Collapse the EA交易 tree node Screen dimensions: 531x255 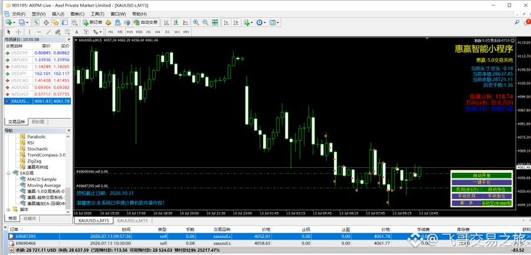click(8, 173)
